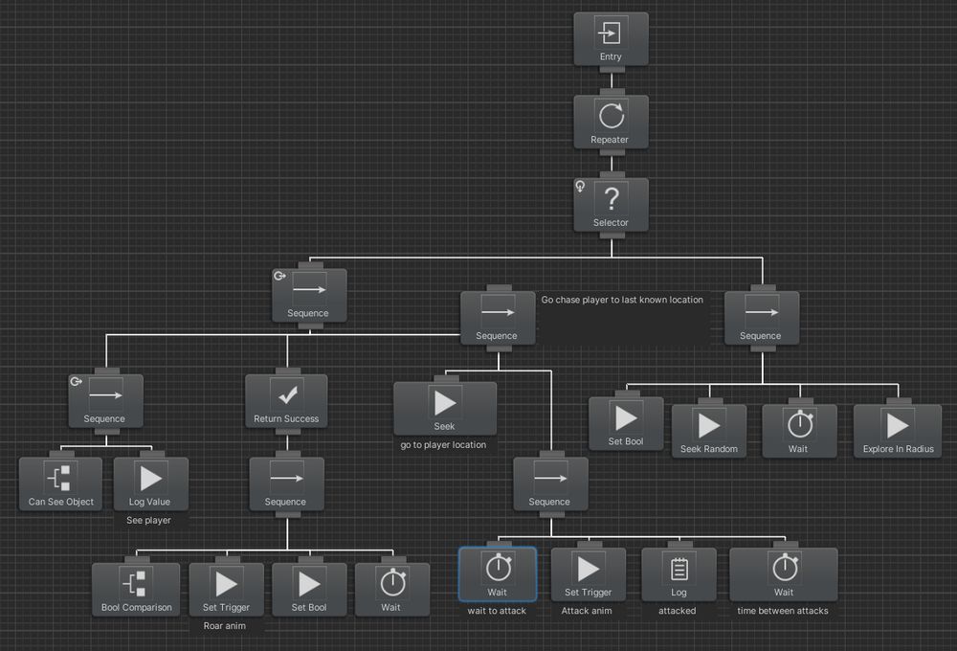
Task: Select the Return Success node
Action: pos(286,401)
